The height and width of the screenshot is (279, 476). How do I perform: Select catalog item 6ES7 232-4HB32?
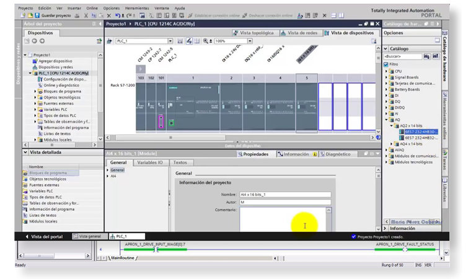click(418, 138)
